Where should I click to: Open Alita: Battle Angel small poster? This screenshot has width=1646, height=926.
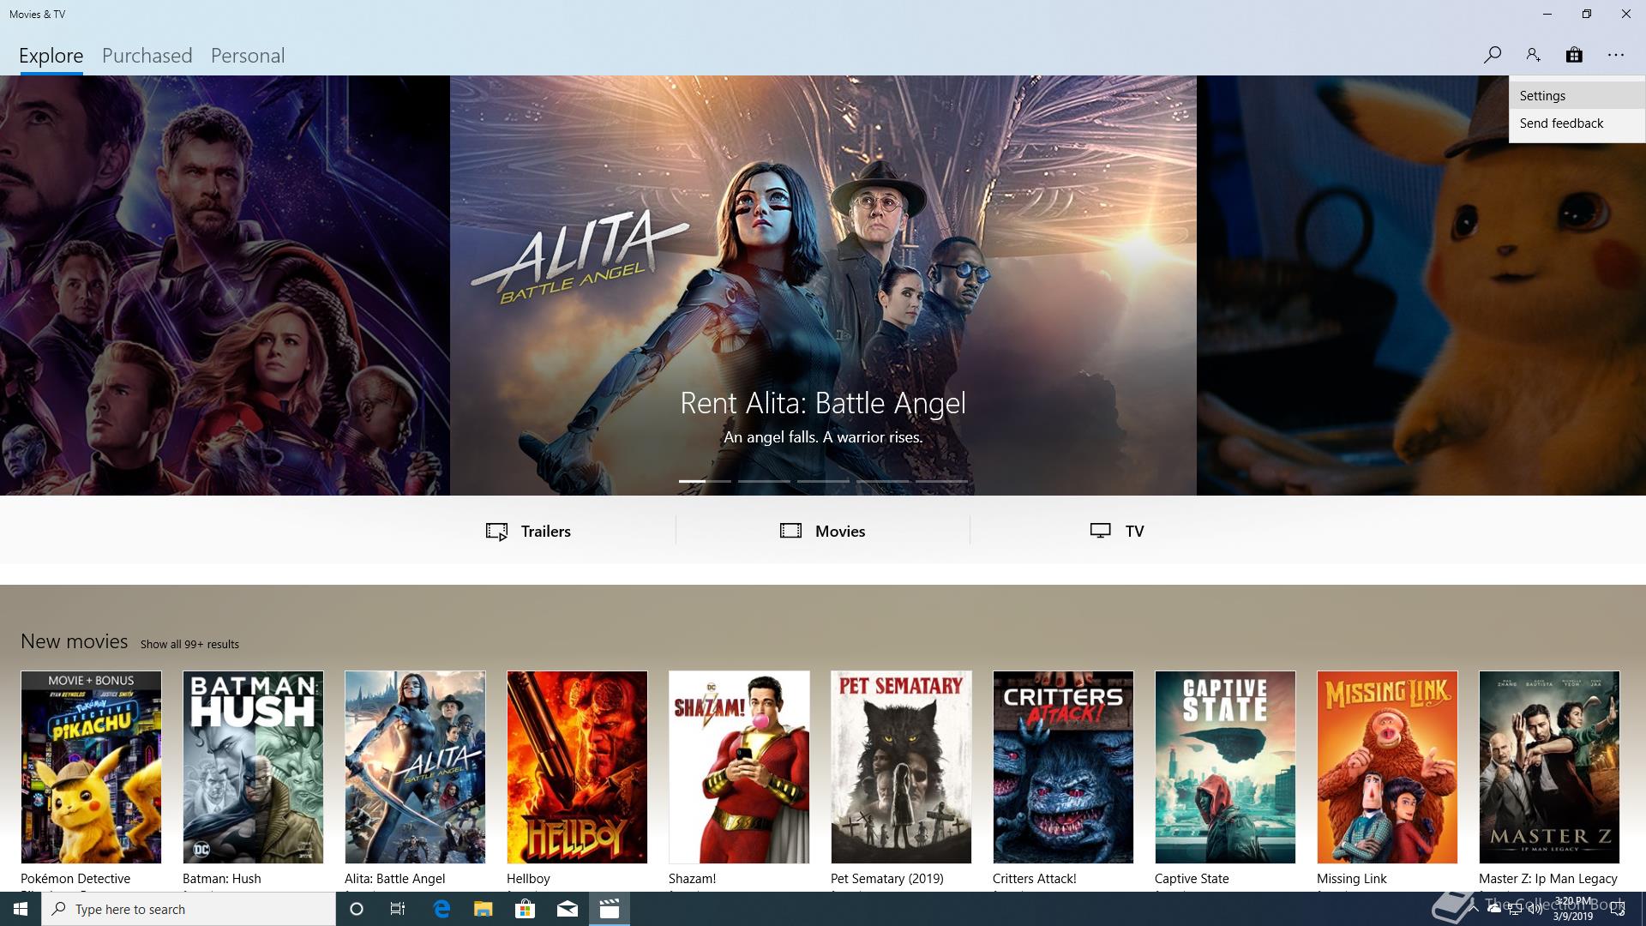(x=415, y=767)
